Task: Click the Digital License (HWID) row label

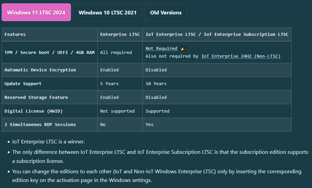Action: (49, 111)
